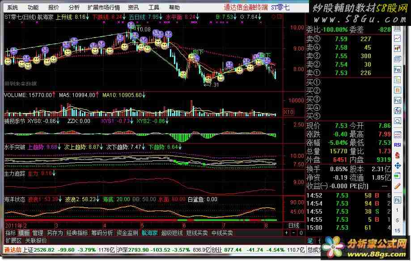Click the 0 reset button below chart
The width and height of the screenshot is (411, 261).
301,233
